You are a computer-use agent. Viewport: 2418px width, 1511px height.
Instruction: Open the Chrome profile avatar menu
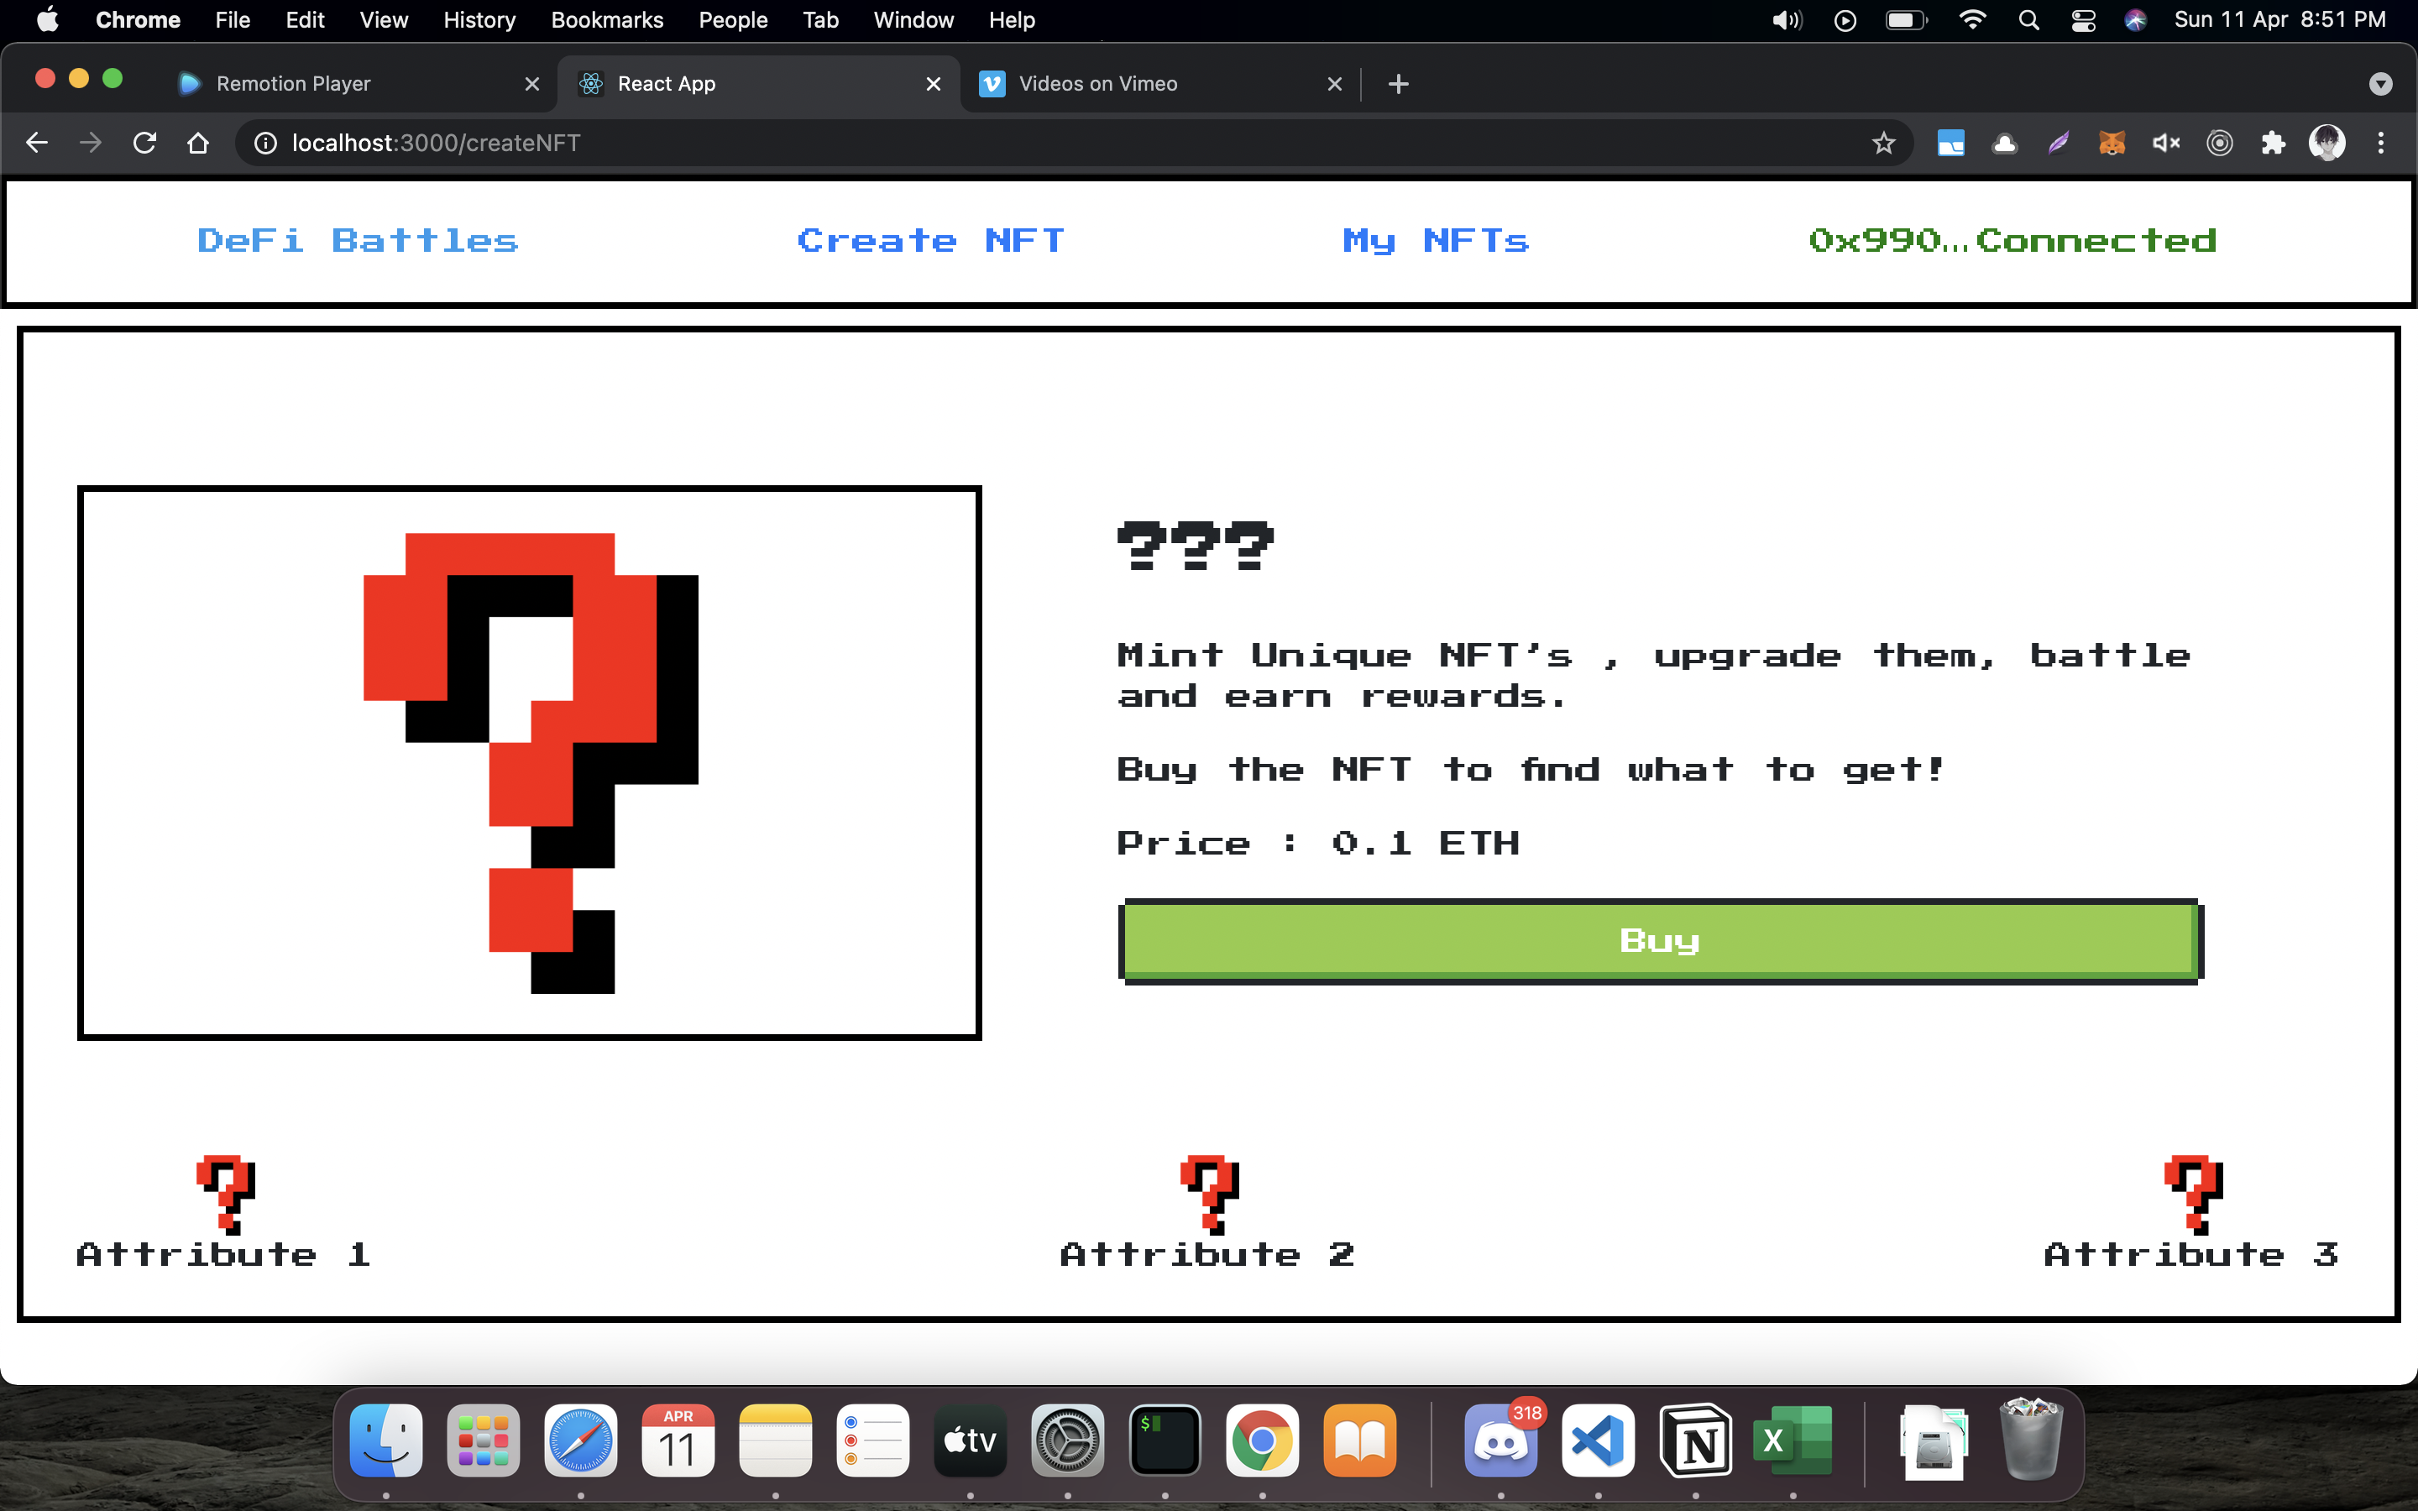(x=2327, y=143)
